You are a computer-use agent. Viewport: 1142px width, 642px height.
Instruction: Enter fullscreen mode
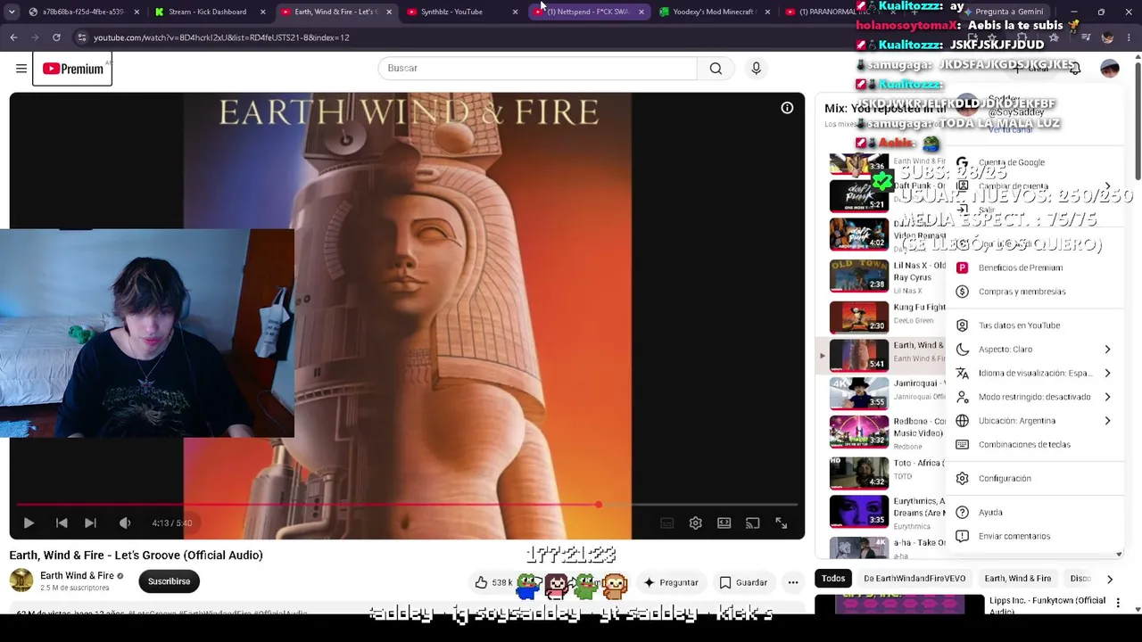coord(782,523)
